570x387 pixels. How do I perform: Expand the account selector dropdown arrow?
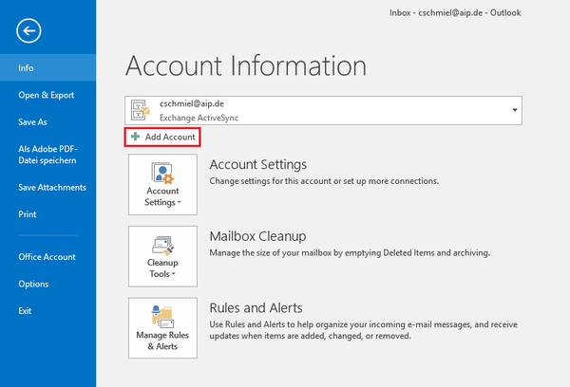coord(515,110)
